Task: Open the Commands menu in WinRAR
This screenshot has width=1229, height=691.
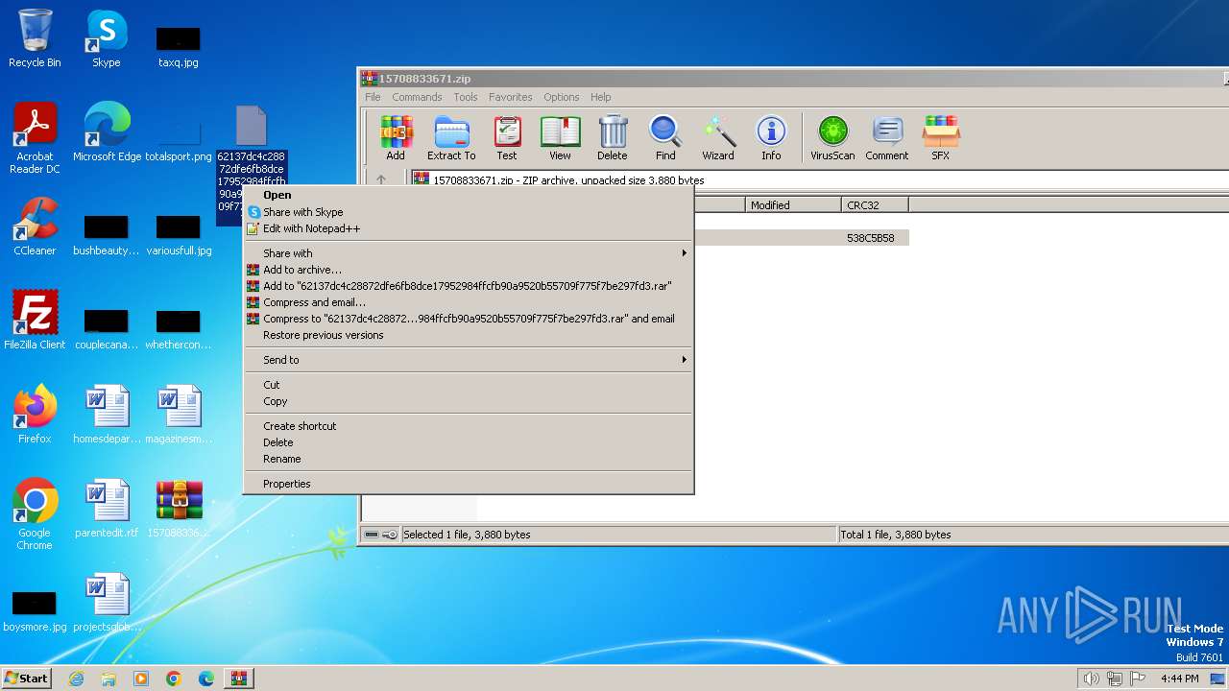Action: [x=417, y=97]
